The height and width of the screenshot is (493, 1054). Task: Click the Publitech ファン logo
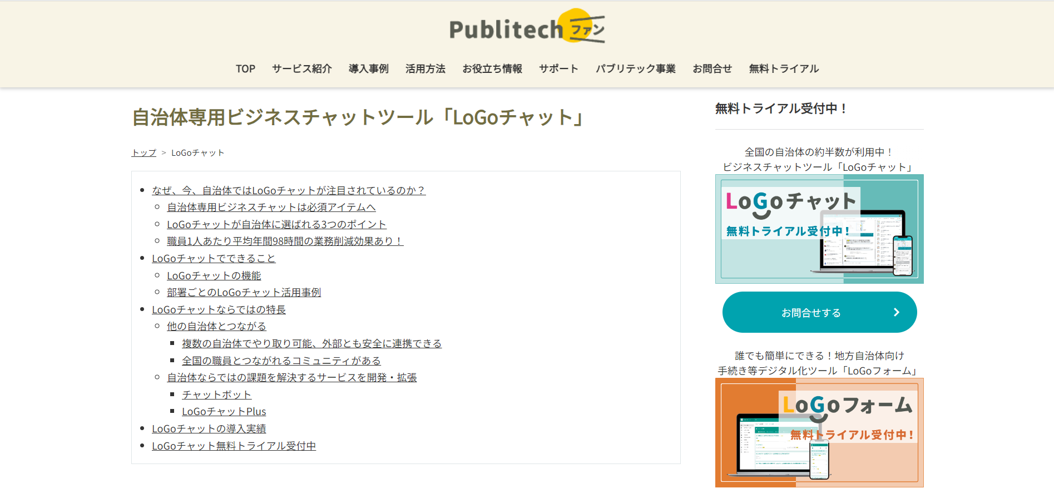[527, 27]
